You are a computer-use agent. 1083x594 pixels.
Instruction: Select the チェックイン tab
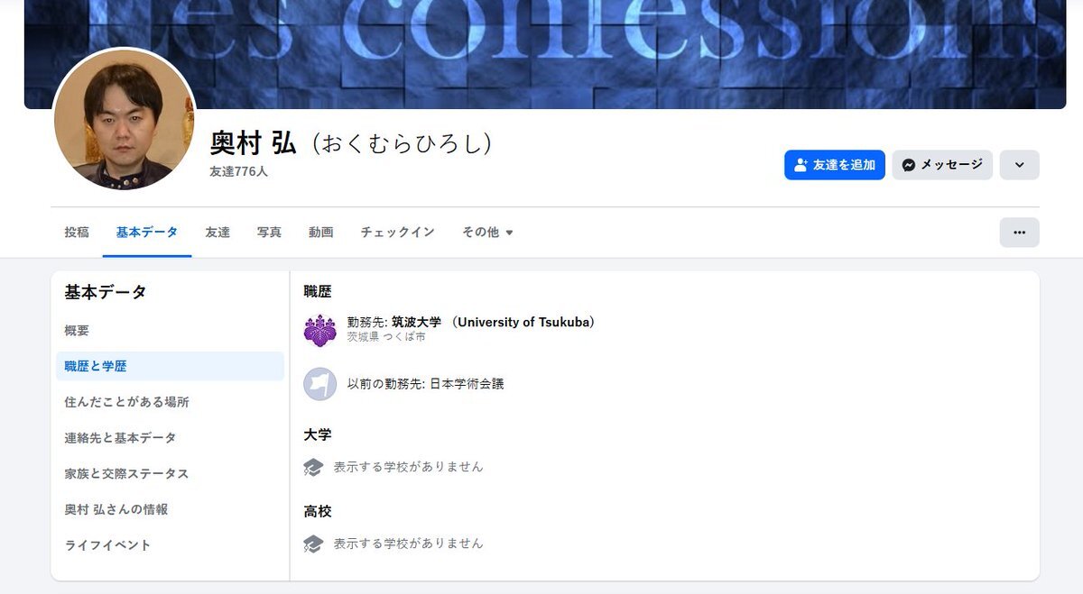pyautogui.click(x=398, y=233)
